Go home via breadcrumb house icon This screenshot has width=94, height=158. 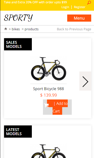point(6,29)
